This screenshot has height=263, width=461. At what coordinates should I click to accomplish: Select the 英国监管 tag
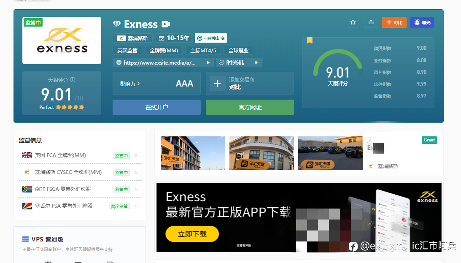[127, 50]
